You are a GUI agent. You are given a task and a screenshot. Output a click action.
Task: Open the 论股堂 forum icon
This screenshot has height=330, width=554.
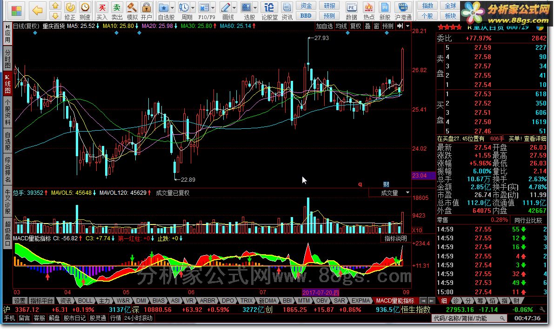(x=269, y=11)
